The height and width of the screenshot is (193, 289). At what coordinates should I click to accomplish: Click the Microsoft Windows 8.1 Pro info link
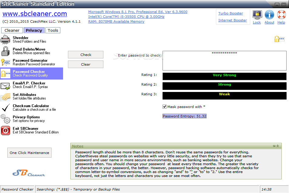pyautogui.click(x=138, y=12)
